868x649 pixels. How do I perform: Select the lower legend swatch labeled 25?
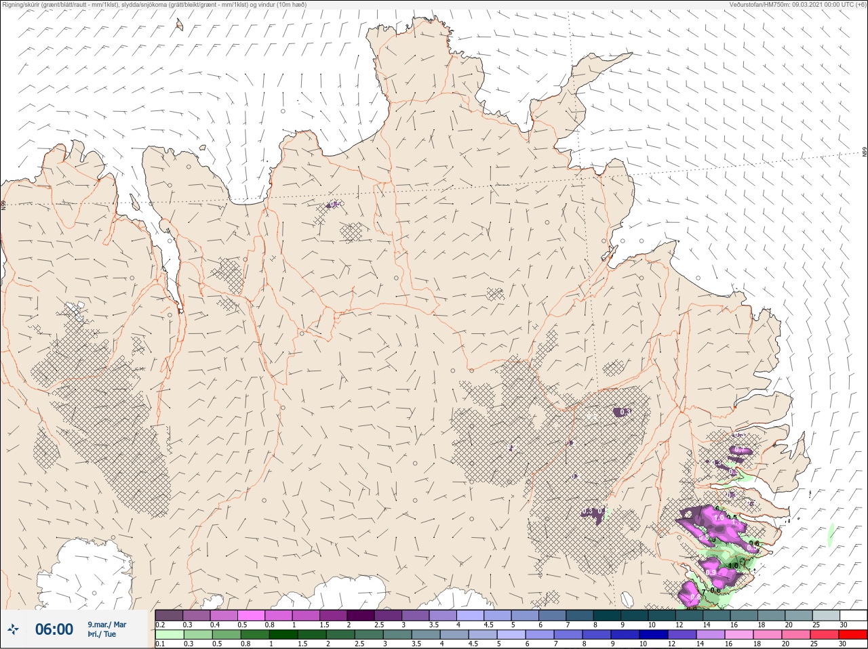click(824, 635)
